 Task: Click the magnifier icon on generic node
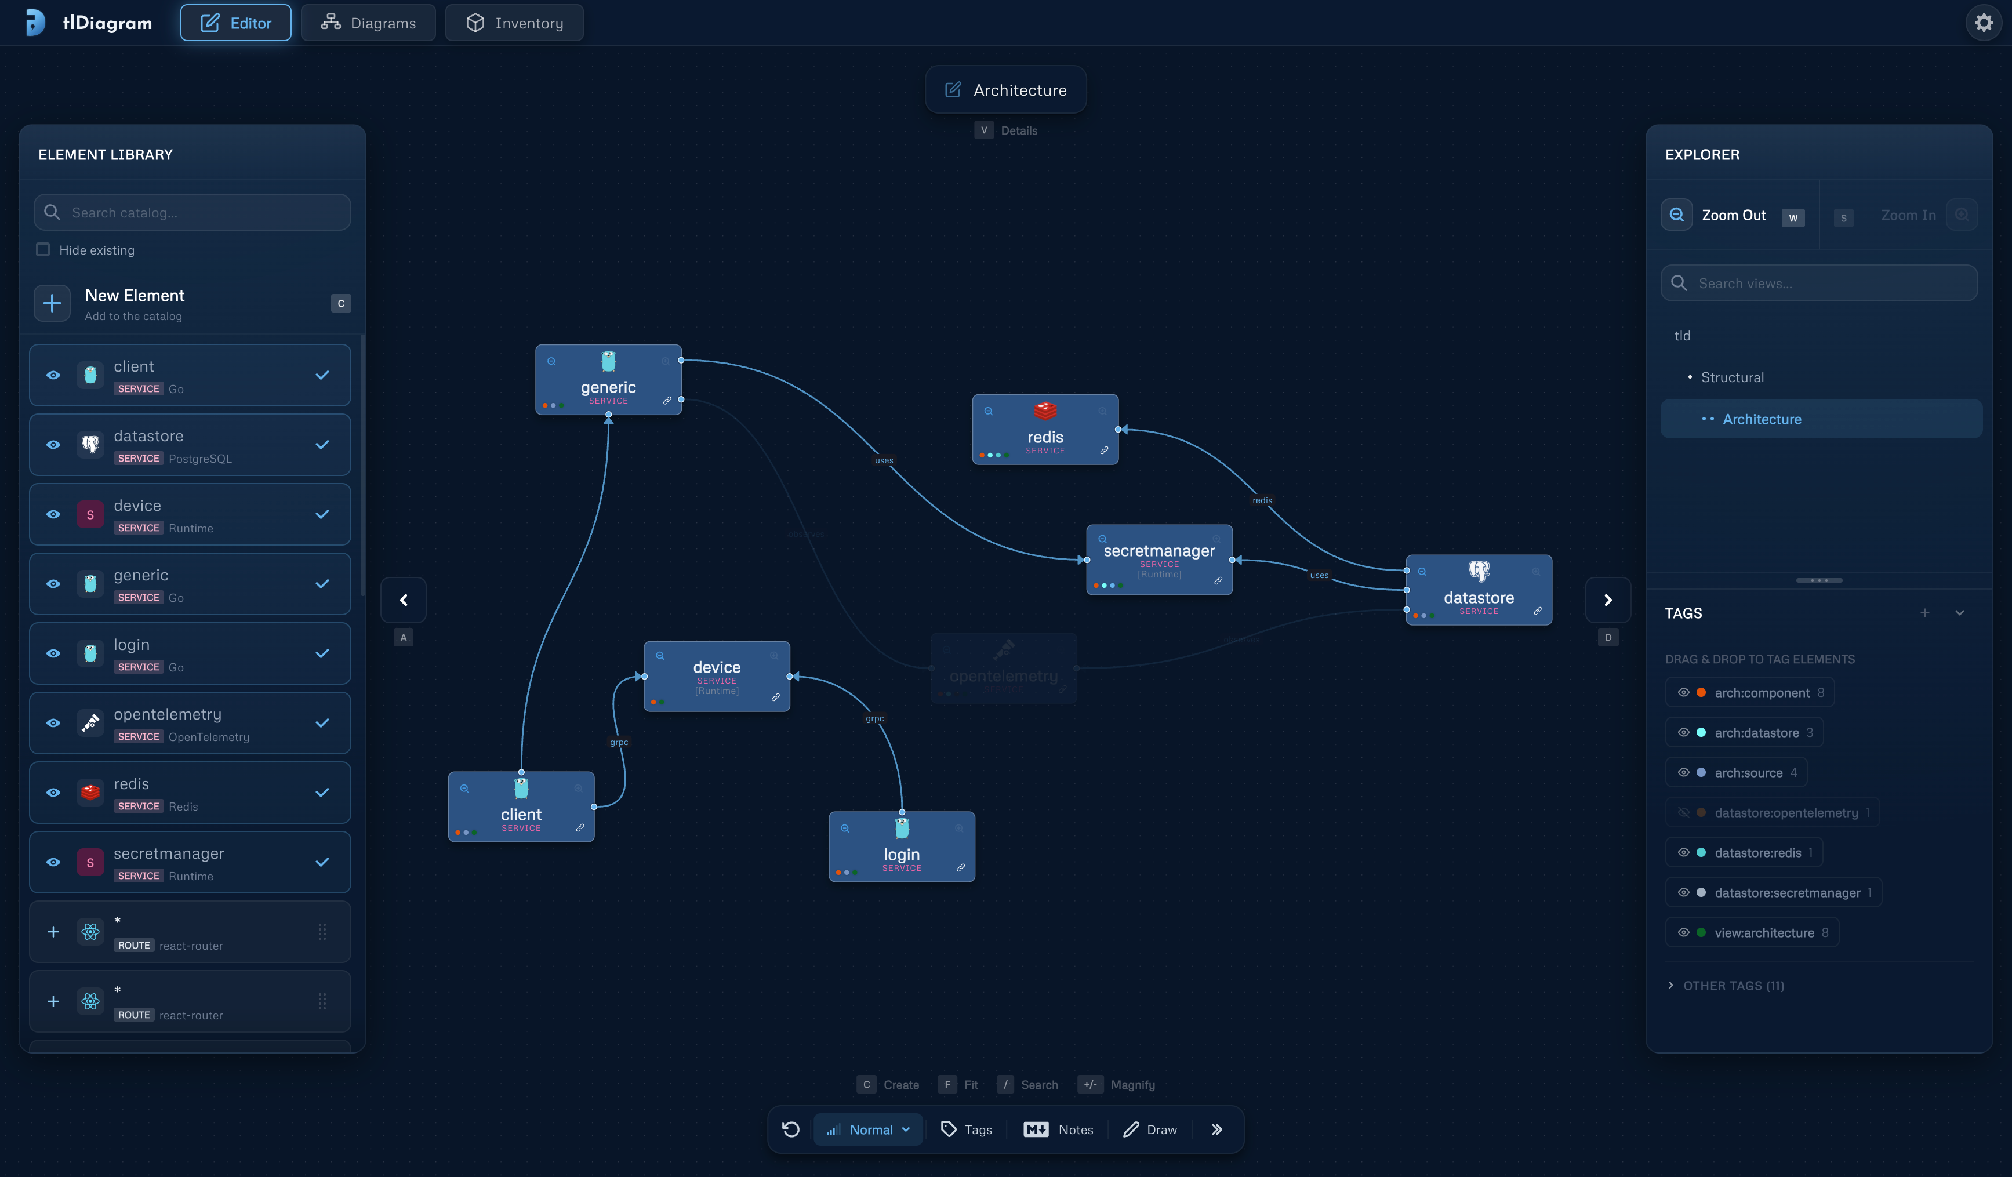551,362
